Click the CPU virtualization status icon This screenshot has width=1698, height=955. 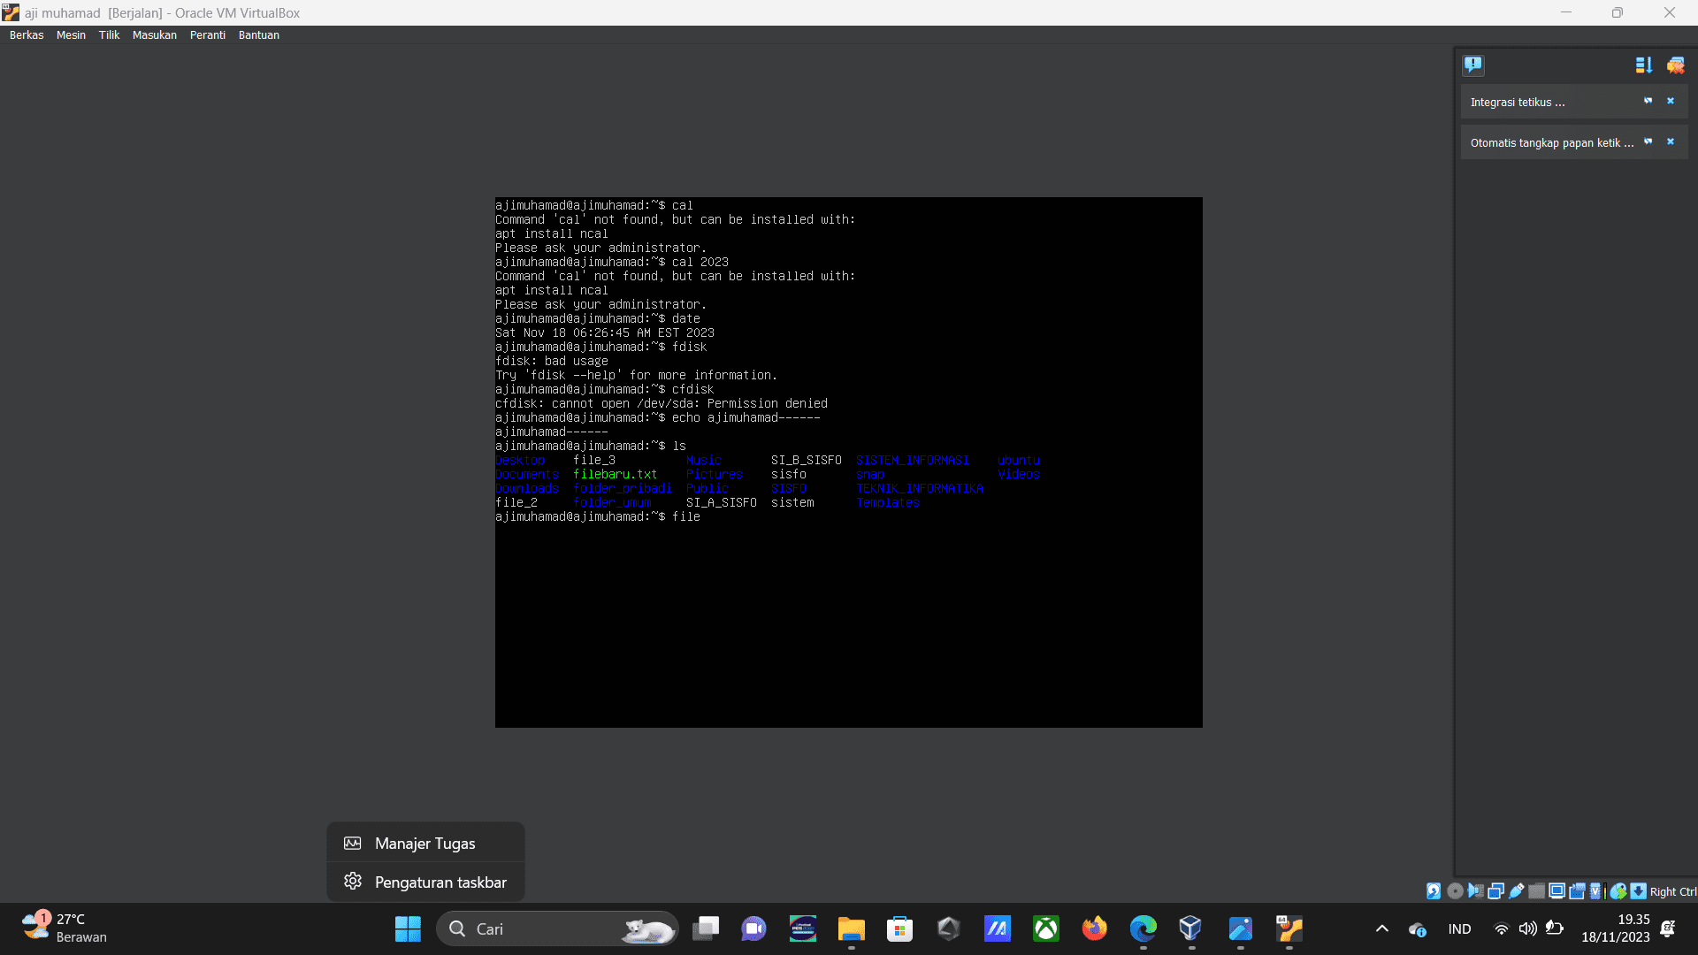tap(1595, 891)
